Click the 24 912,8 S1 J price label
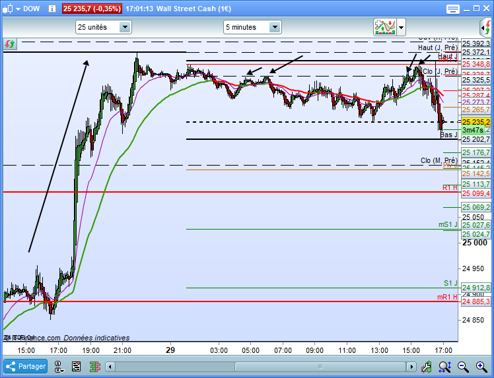The image size is (494, 378). pos(476,288)
